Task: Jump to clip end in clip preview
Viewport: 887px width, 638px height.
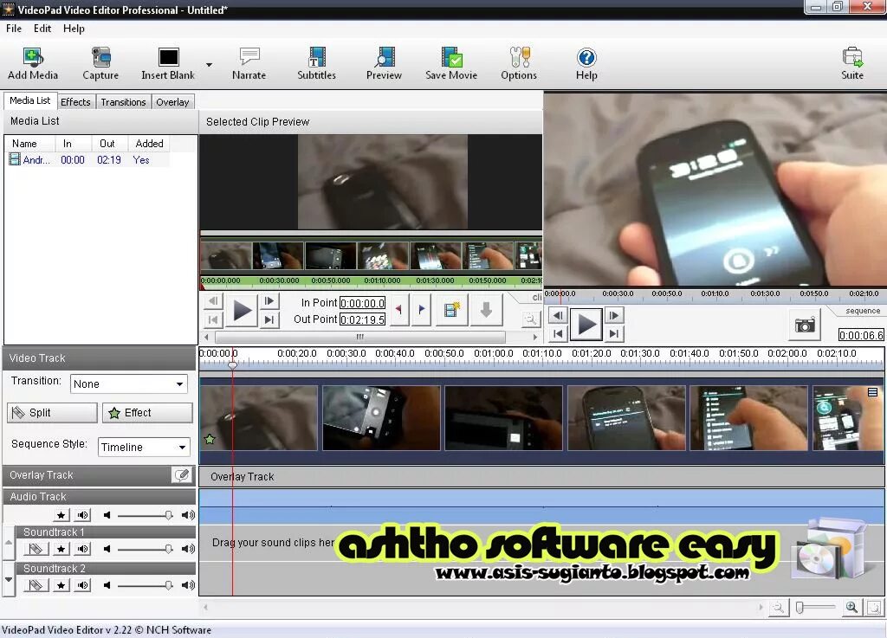Action: point(269,319)
